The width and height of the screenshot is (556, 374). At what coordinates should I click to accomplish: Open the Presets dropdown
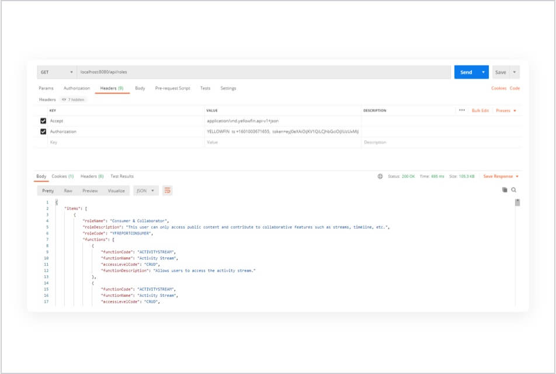point(503,111)
